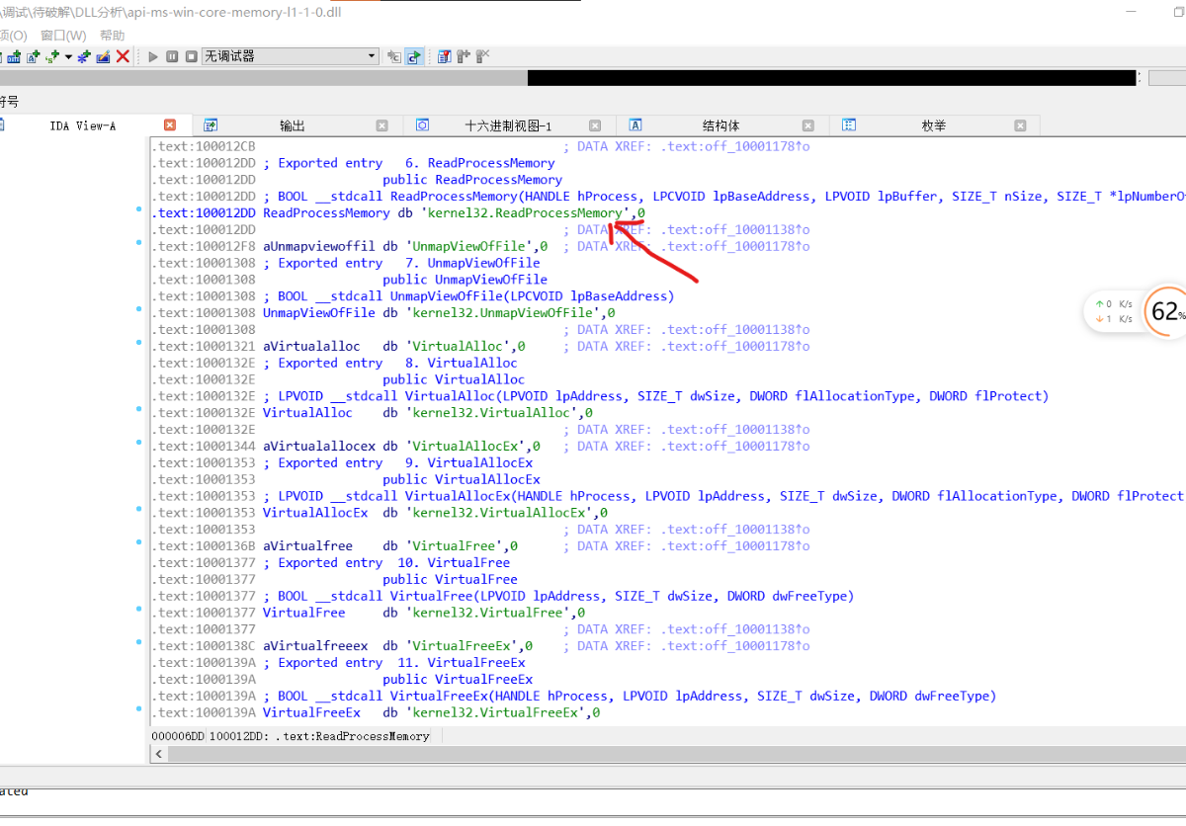This screenshot has height=826, width=1186.
Task: Click the aUnmapviewoffil label
Action: click(x=318, y=246)
